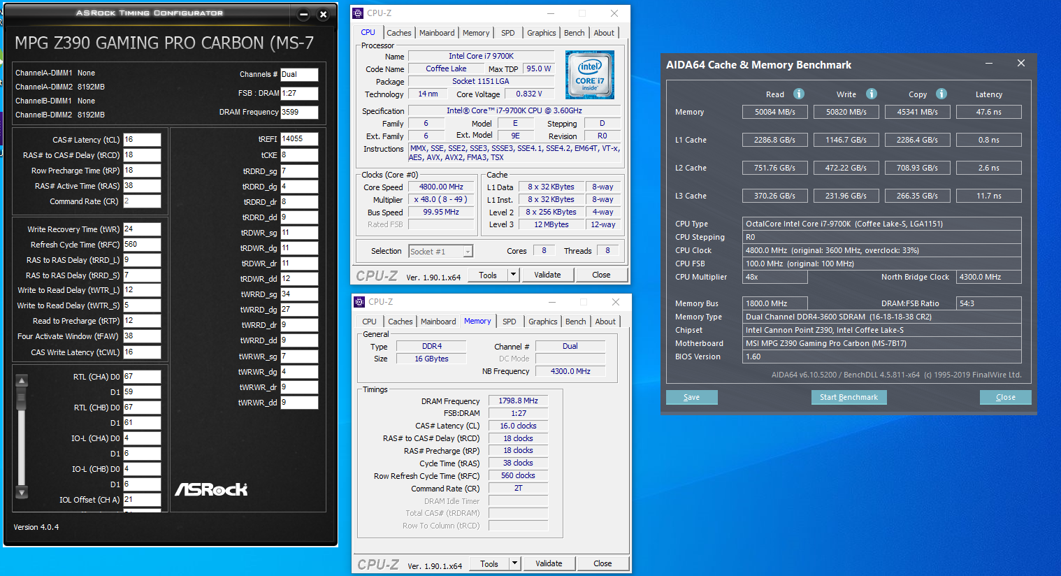
Task: Click the Four Activate Window (tFAW) field
Action: pos(142,336)
